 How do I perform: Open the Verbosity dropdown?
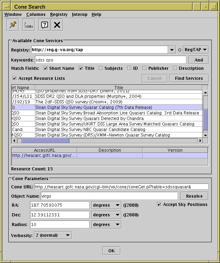[x=53, y=235]
